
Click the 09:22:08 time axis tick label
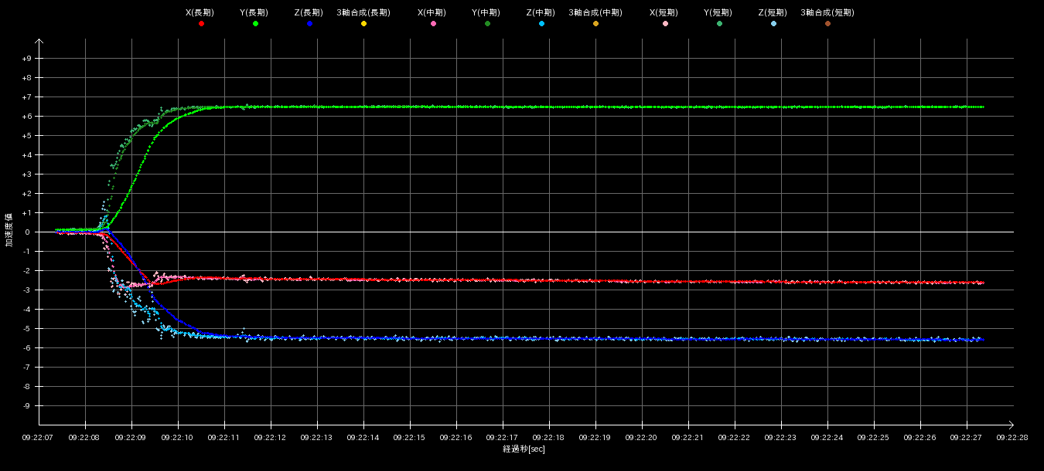(85, 437)
